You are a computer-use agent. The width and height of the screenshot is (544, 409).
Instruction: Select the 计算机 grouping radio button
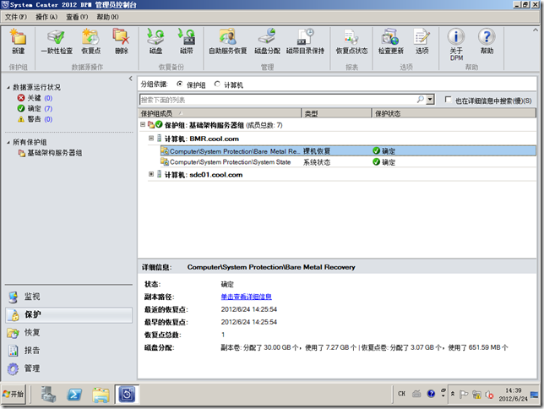click(x=217, y=84)
